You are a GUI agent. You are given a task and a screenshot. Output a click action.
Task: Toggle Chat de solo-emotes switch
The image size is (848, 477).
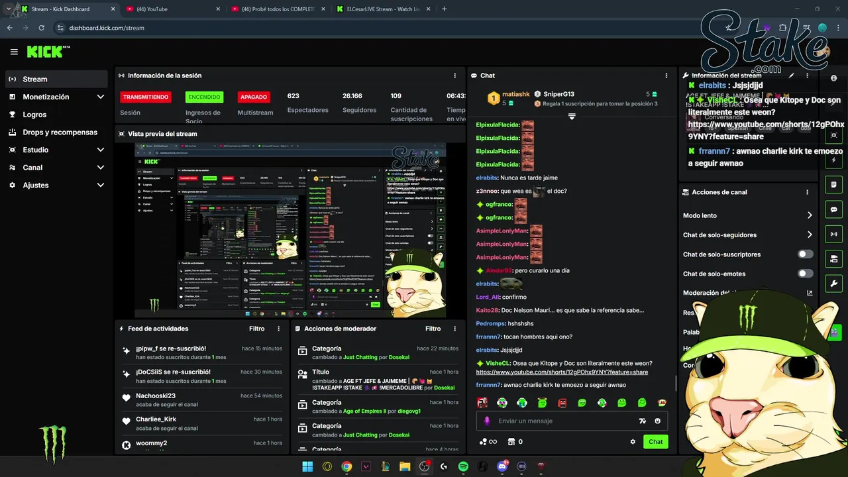(x=806, y=274)
